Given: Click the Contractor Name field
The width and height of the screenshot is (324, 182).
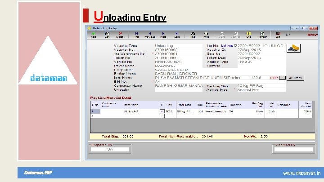Looking at the screenshot, I should [179, 86].
